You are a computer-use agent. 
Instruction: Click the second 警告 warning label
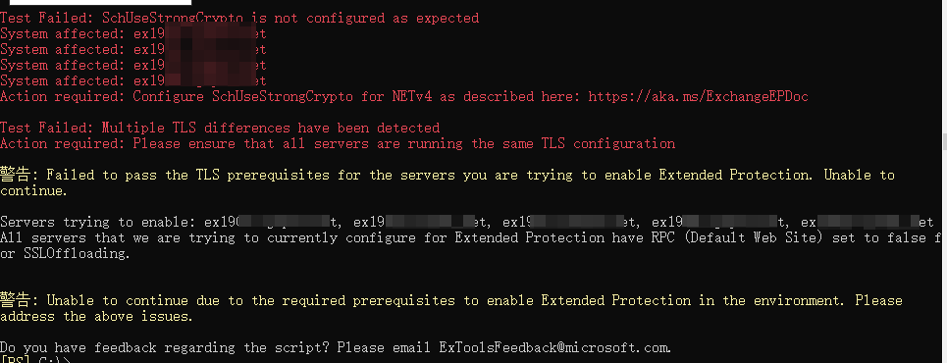tap(16, 300)
